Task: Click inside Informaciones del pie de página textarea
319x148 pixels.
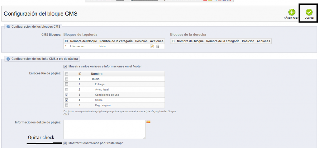Action: pos(105,129)
